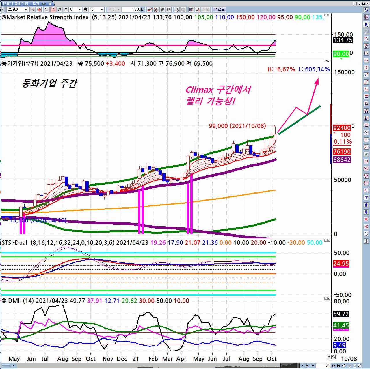Click the candlestick chart style toolbar icon

coord(156,10)
